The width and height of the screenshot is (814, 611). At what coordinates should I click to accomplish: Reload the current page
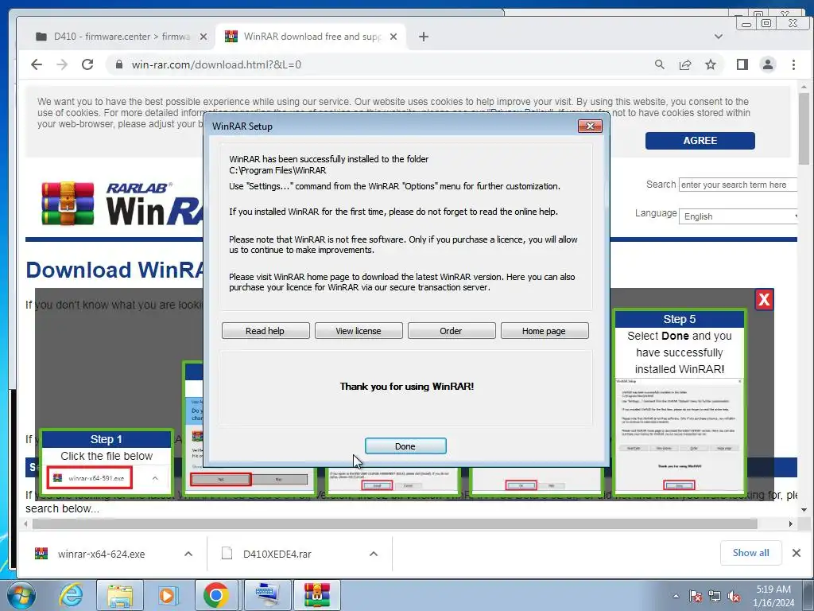tap(87, 64)
